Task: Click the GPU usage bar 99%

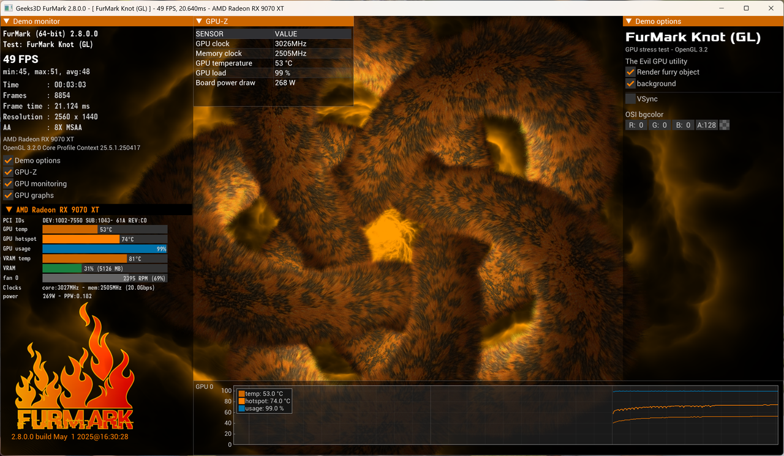Action: [x=105, y=249]
